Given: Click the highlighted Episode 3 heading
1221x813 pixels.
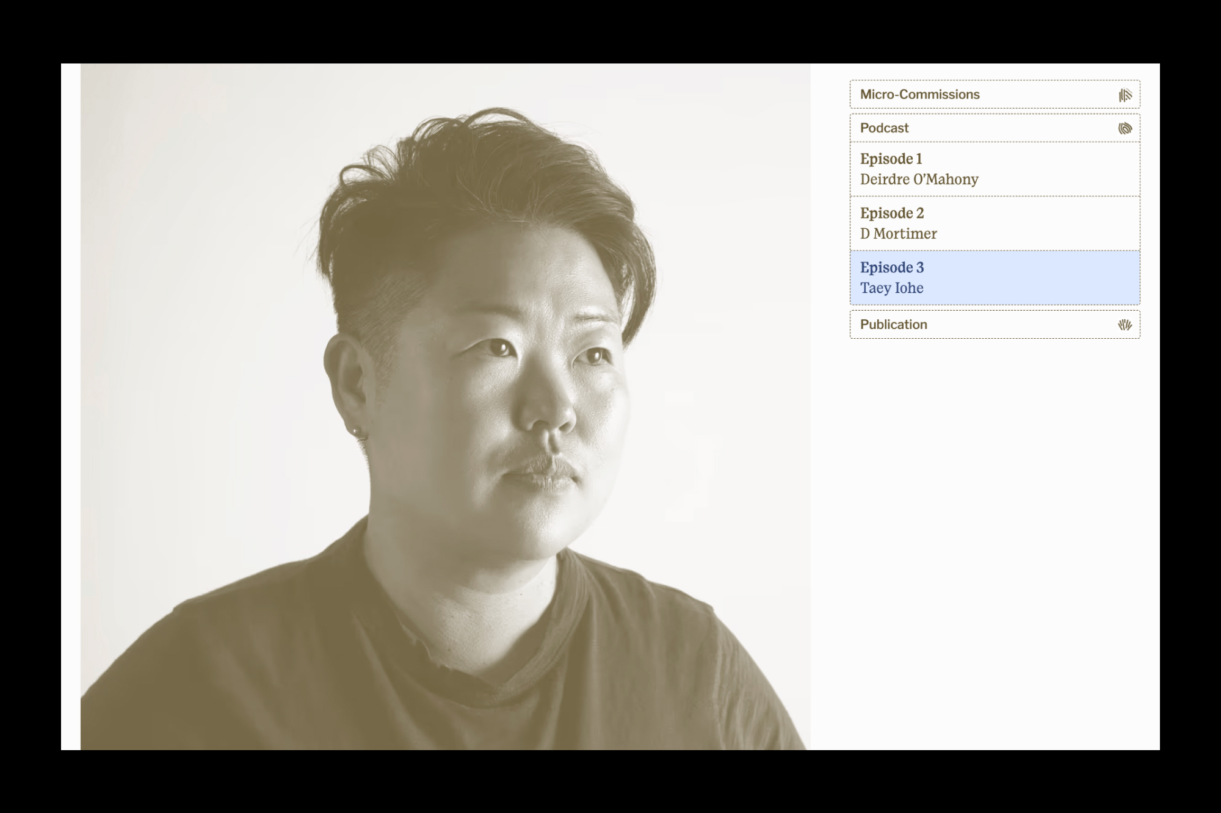Looking at the screenshot, I should 891,267.
